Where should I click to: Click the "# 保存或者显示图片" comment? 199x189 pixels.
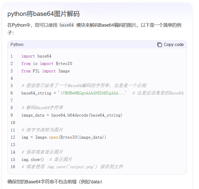pyautogui.click(x=42, y=152)
